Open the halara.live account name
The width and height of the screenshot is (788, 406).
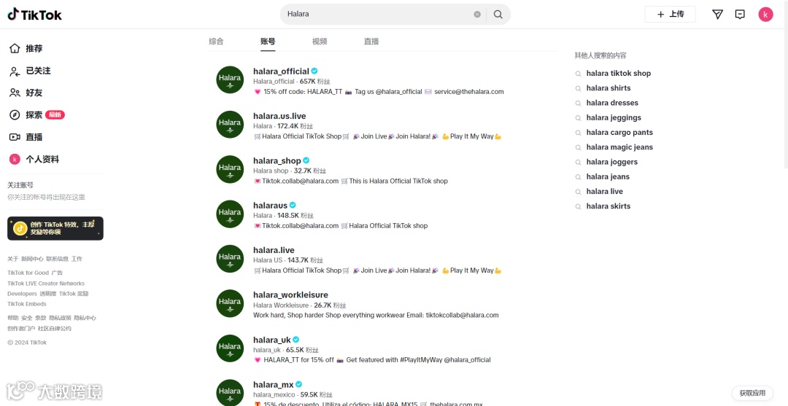point(274,250)
